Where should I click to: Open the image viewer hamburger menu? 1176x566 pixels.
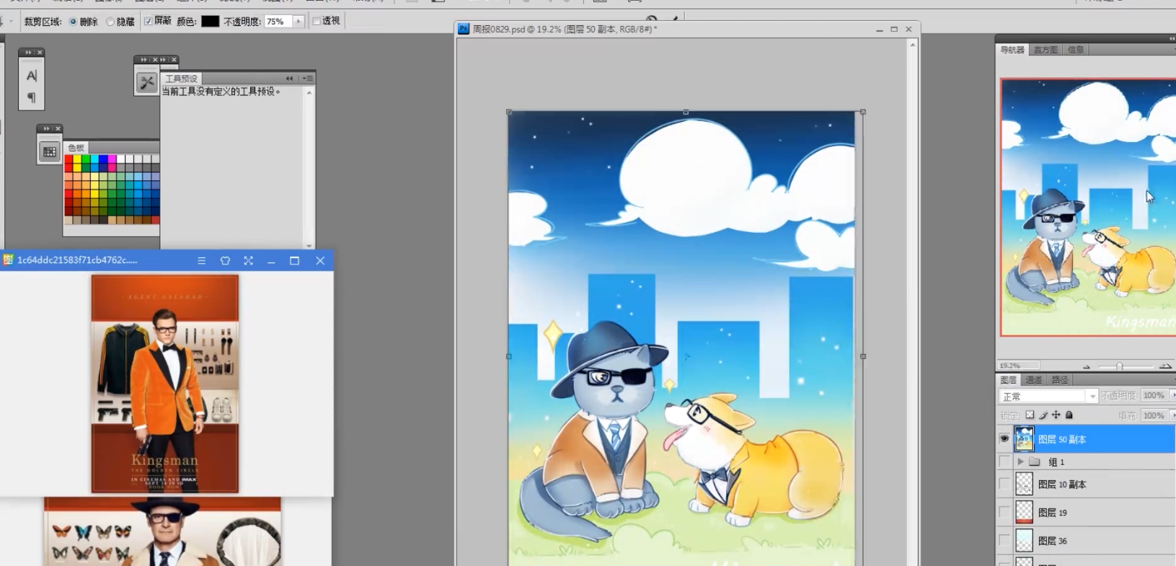(202, 261)
